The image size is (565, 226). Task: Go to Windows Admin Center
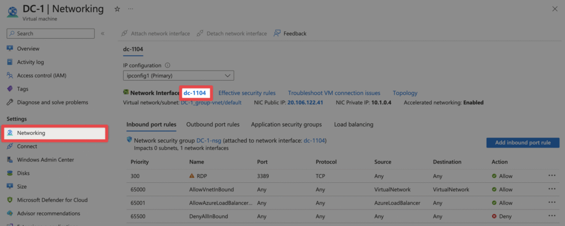point(45,160)
